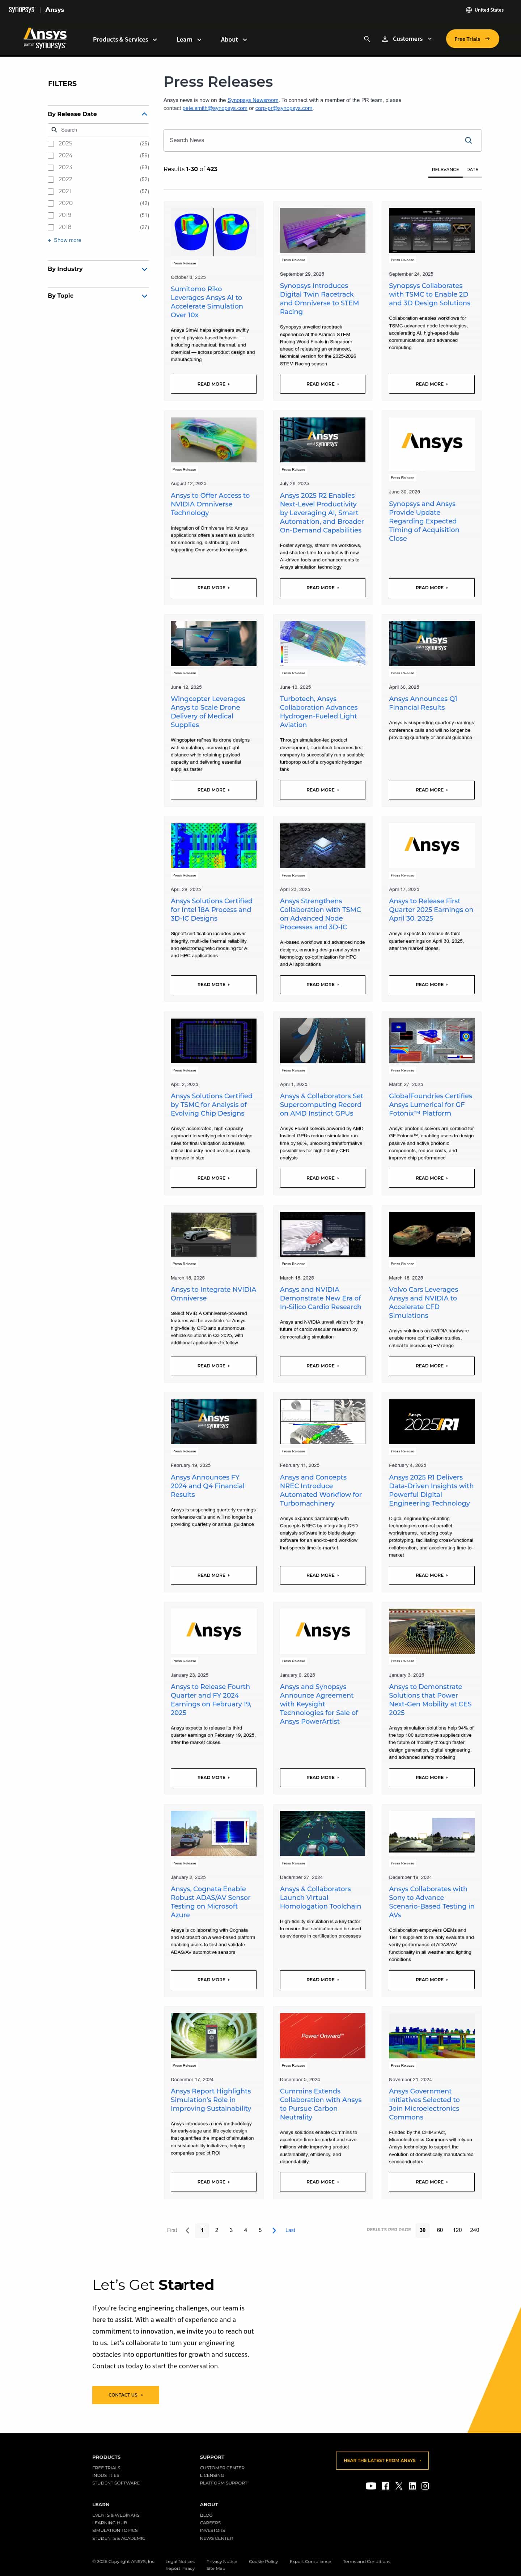Go to results page 5
521x2576 pixels.
tap(260, 2230)
